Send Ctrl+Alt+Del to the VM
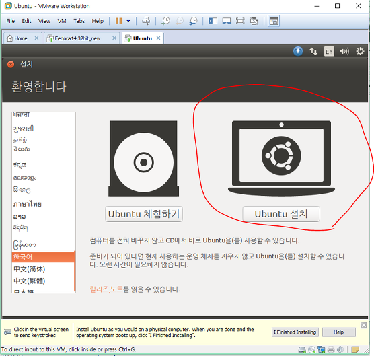Screen dimensions: 374x356 146,21
